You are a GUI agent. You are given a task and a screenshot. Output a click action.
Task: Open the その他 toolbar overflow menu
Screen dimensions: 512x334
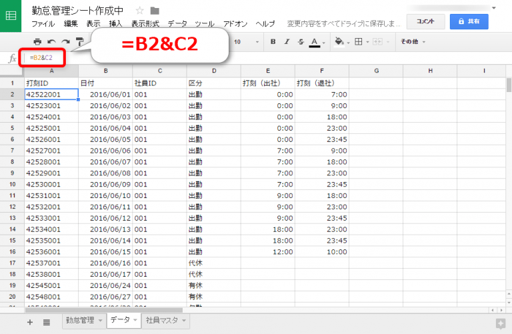click(x=413, y=41)
